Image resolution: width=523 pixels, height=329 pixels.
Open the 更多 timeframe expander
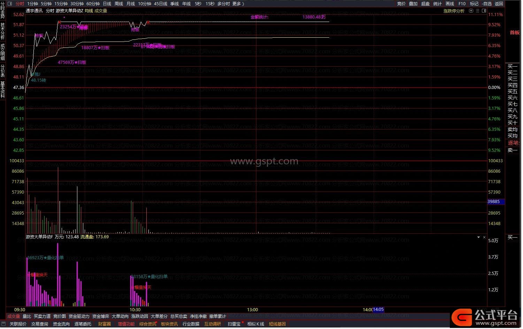238,4
